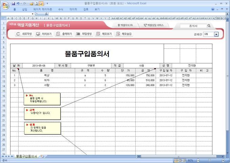The height and width of the screenshot is (163, 230).
Task: Open the Office button menu
Action: (x=5, y=5)
